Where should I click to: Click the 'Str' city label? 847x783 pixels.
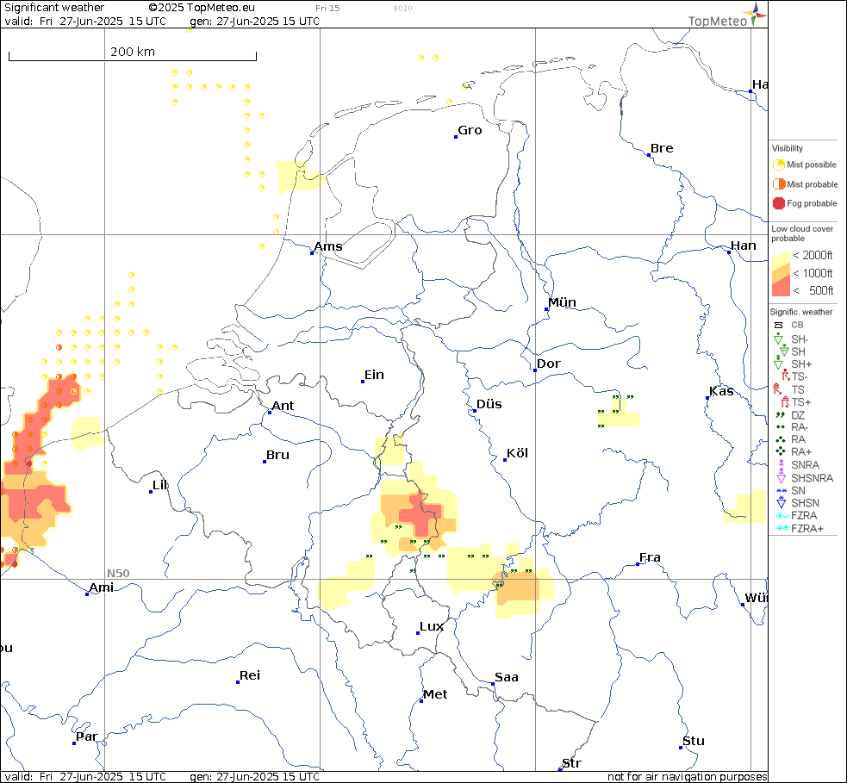click(x=571, y=763)
